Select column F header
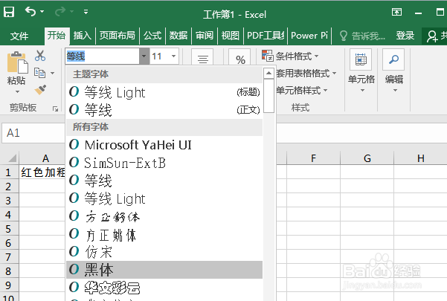Screen dimensions: 447x301 tap(313, 158)
